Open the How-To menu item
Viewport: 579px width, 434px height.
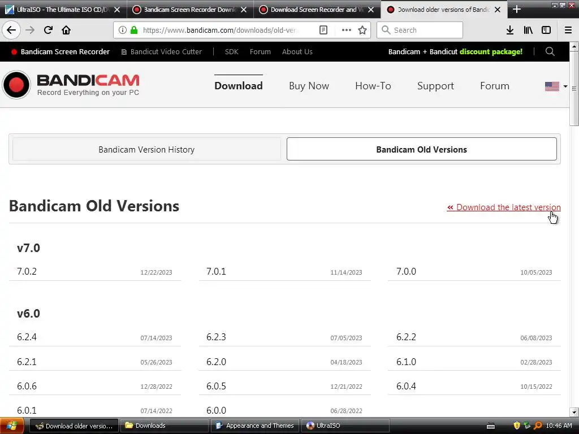coord(373,86)
